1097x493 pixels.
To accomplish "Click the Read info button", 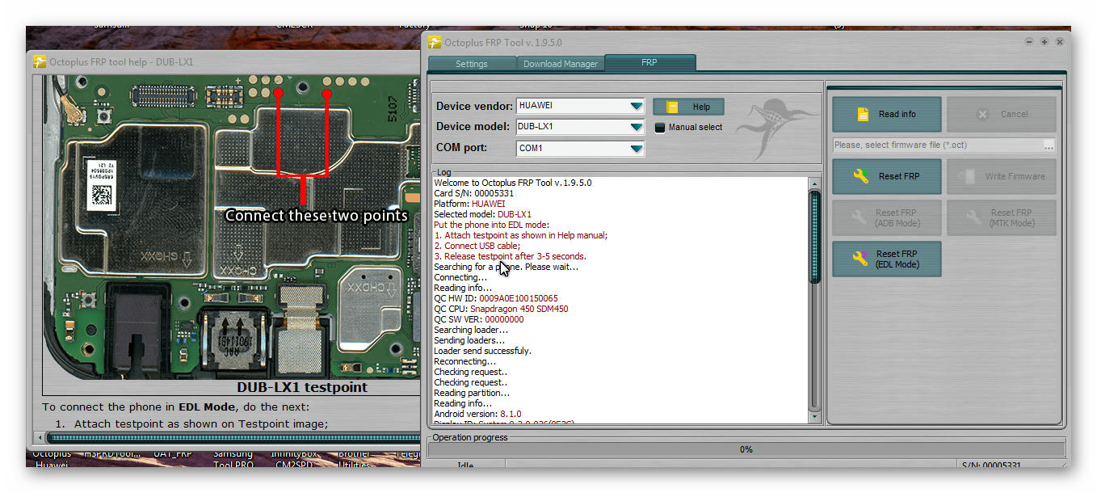I will 886,114.
